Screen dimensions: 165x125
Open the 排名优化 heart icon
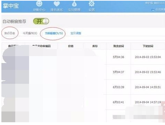[x=57, y=4]
